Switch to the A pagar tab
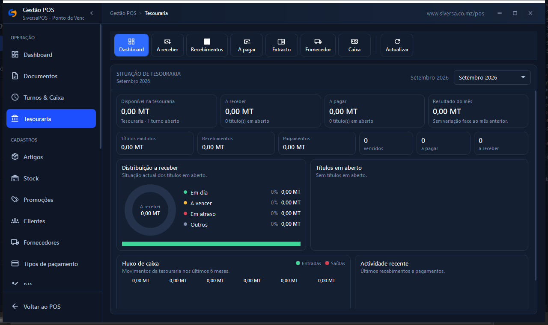This screenshot has width=548, height=325. tap(247, 45)
